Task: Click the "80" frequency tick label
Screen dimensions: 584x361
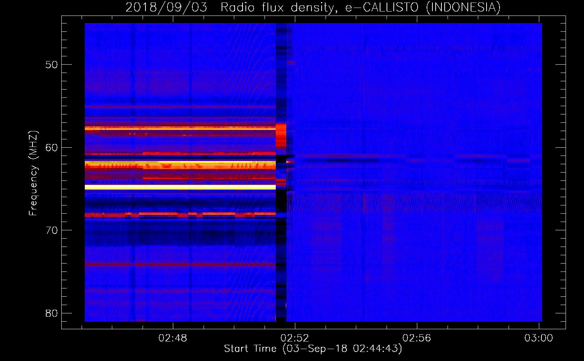Action: (51, 313)
